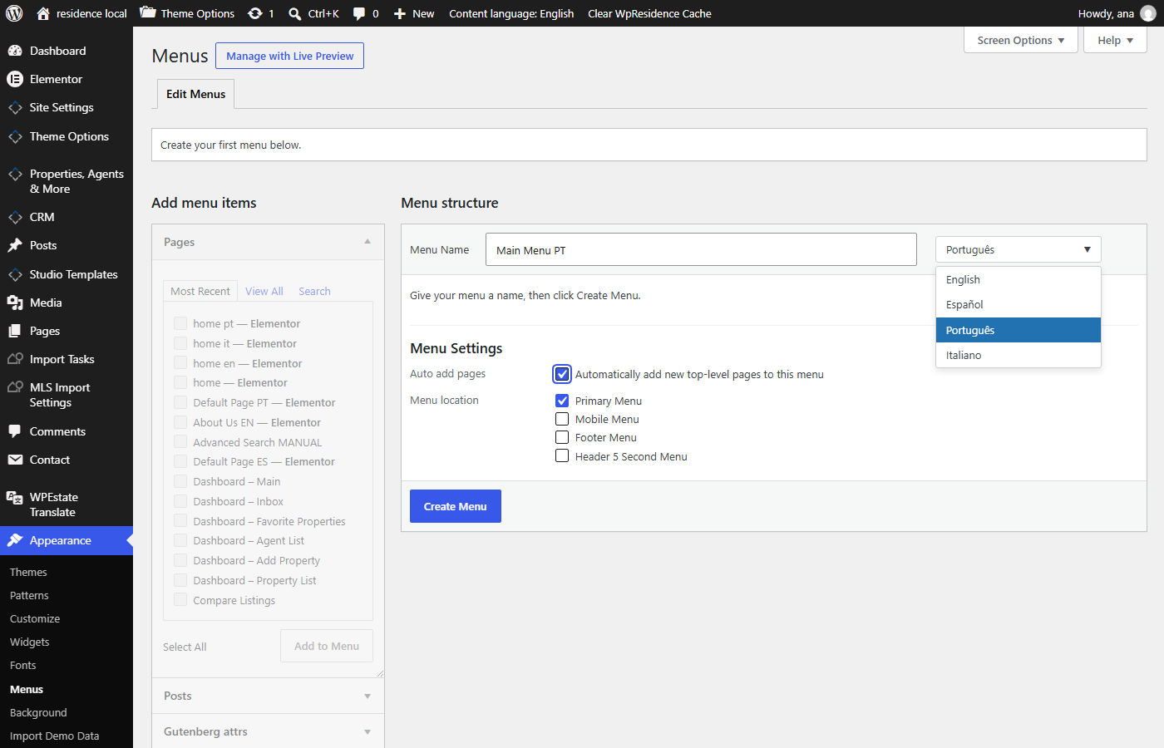Click Manage with Live Preview button
The width and height of the screenshot is (1164, 748).
coord(289,56)
